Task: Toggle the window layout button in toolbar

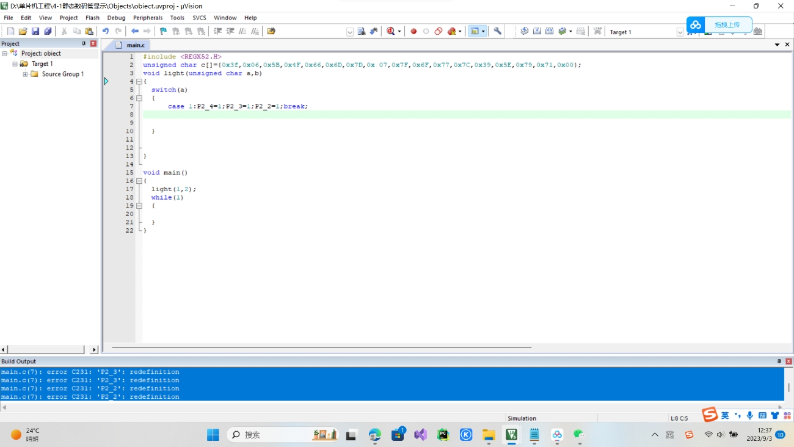Action: coord(475,31)
